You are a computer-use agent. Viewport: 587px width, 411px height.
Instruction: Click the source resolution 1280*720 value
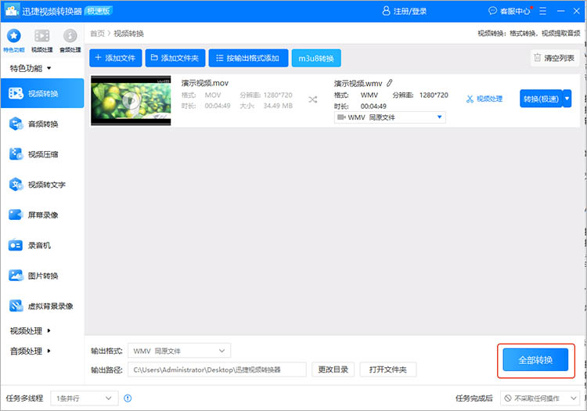point(278,95)
